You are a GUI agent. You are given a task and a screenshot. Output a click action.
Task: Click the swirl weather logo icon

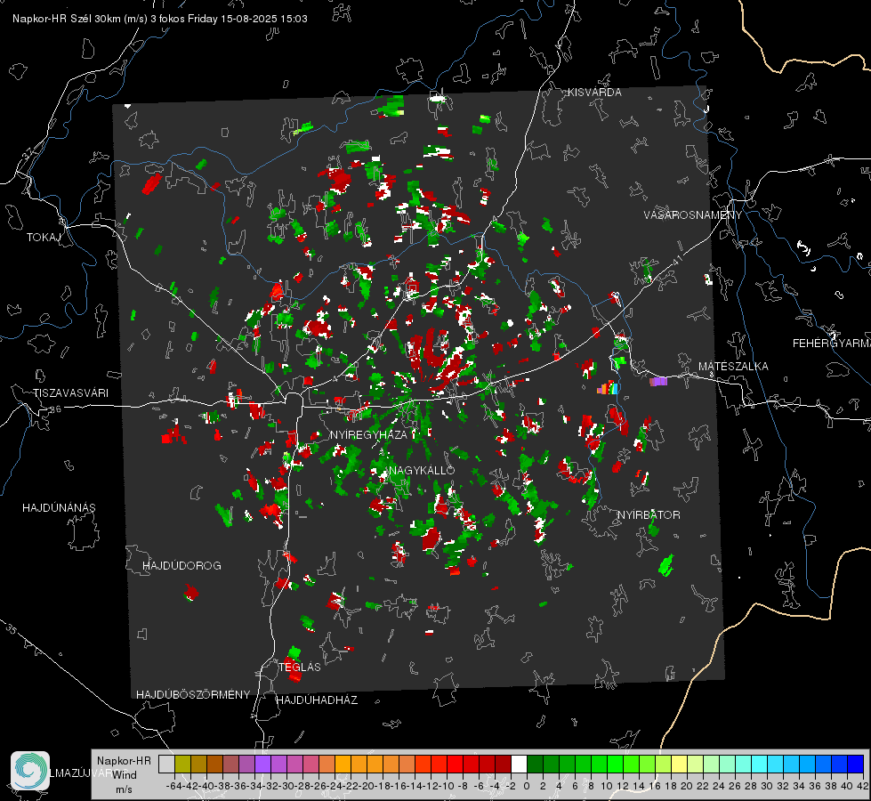click(x=30, y=771)
